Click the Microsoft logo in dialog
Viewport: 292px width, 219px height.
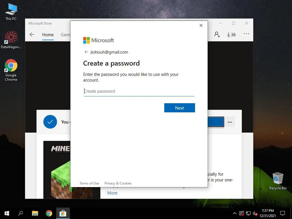coord(98,40)
